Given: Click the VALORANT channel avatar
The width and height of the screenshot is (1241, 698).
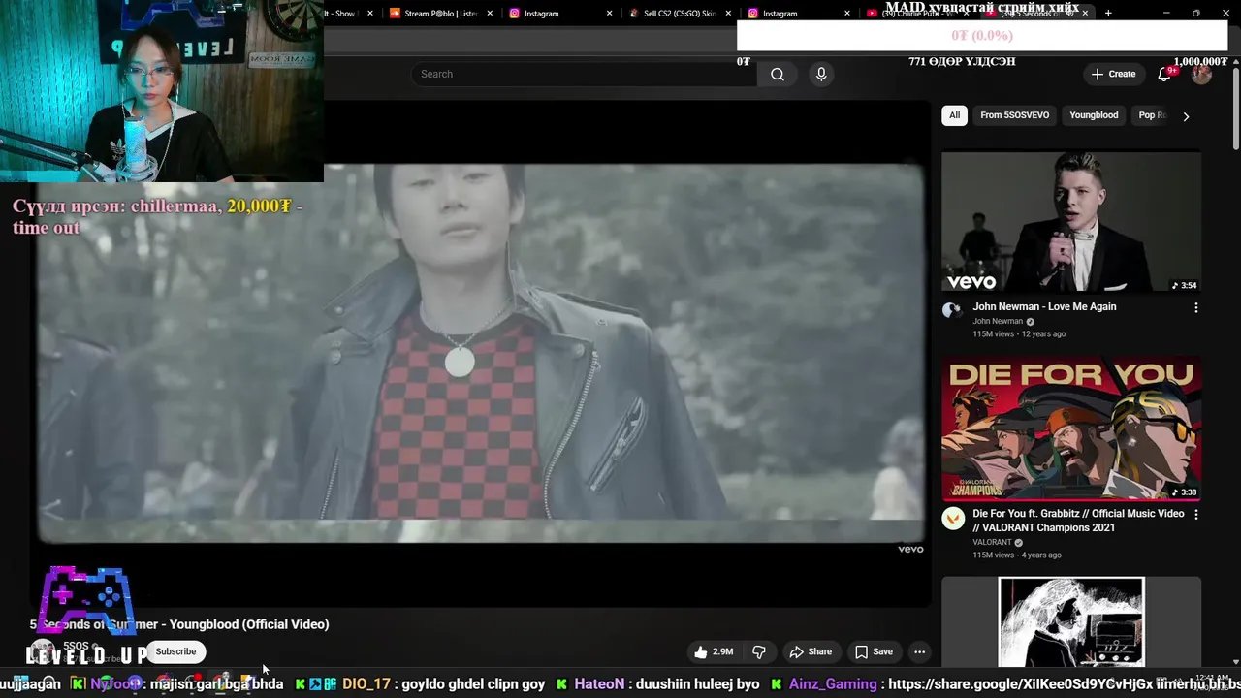Looking at the screenshot, I should coord(954,518).
